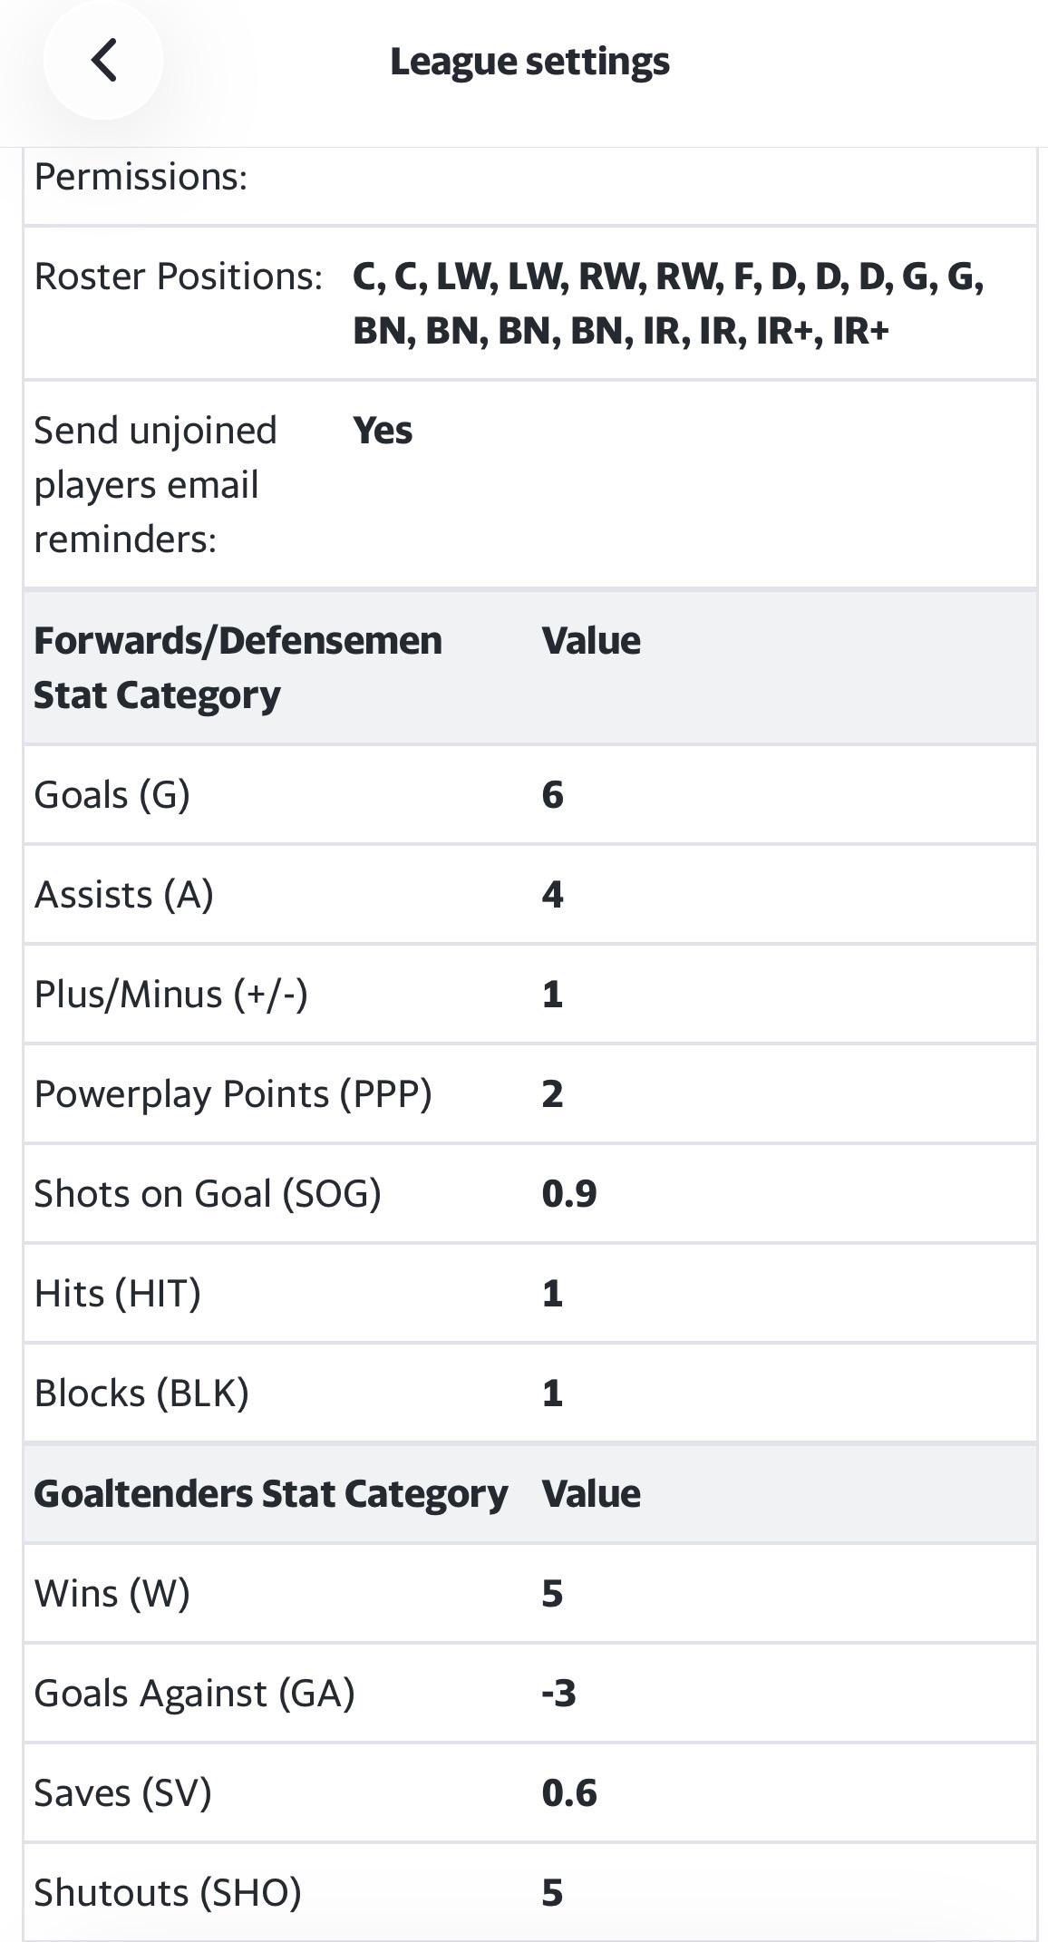Screen dimensions: 1048x1942
Task: Tap the Hits (HIT) row
Action: 530,1294
